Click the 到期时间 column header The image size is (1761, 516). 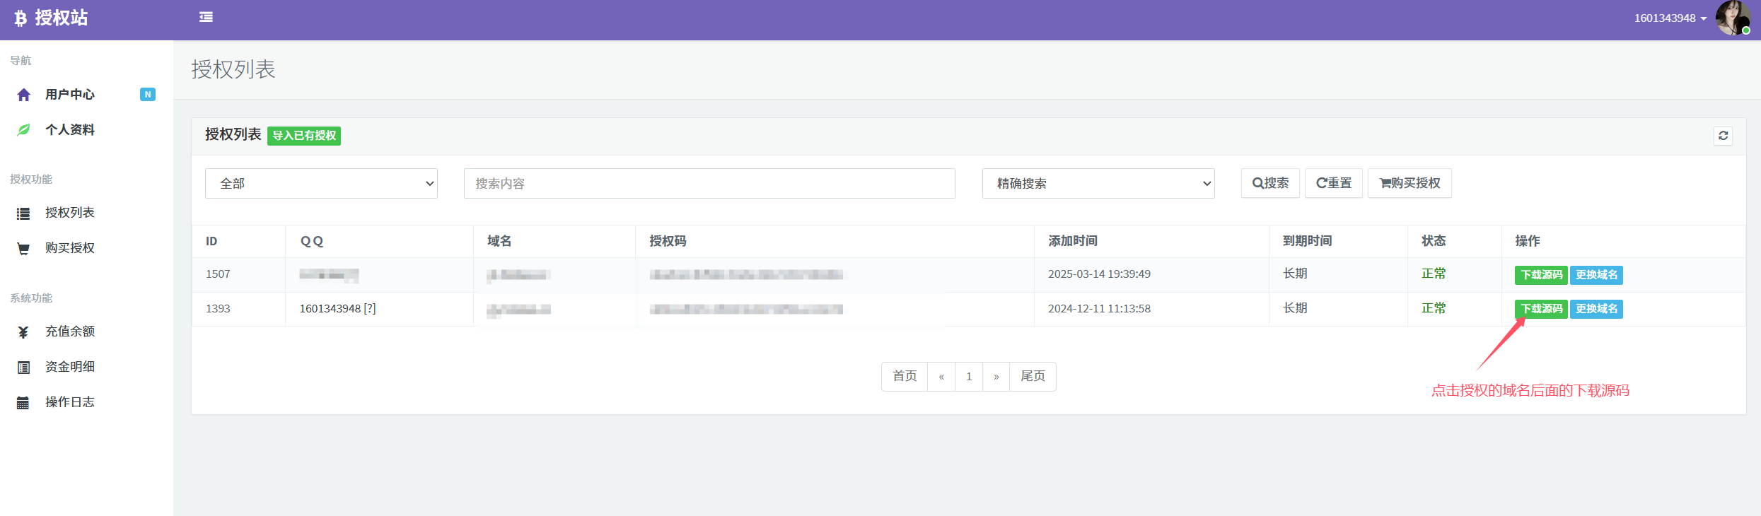click(1308, 241)
